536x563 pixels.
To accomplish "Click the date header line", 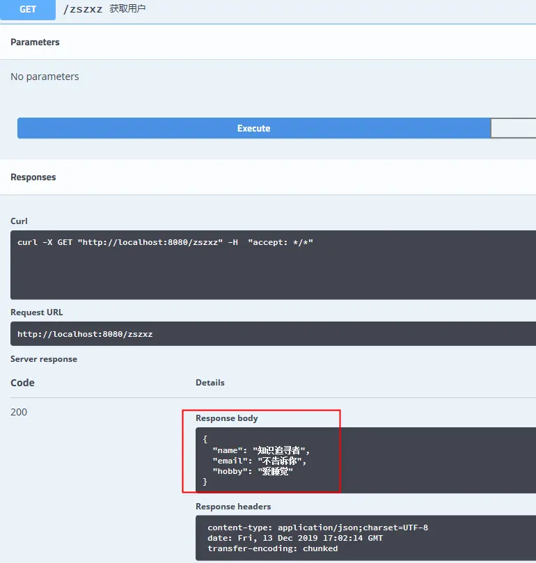I will 295,538.
